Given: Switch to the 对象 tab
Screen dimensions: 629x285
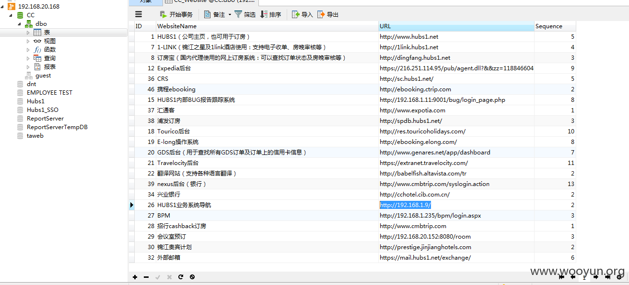Looking at the screenshot, I should pyautogui.click(x=145, y=2).
